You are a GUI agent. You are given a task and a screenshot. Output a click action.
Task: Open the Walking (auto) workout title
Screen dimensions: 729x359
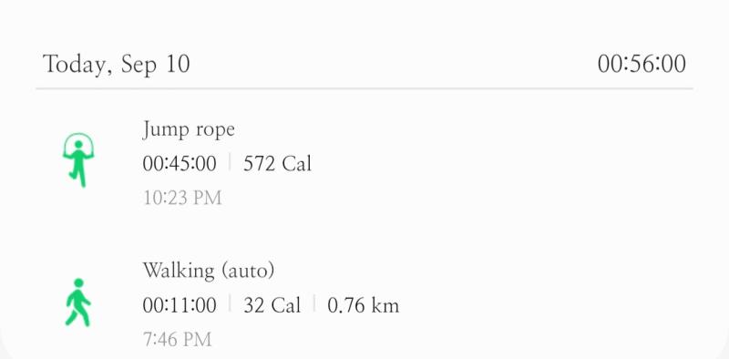pos(209,271)
